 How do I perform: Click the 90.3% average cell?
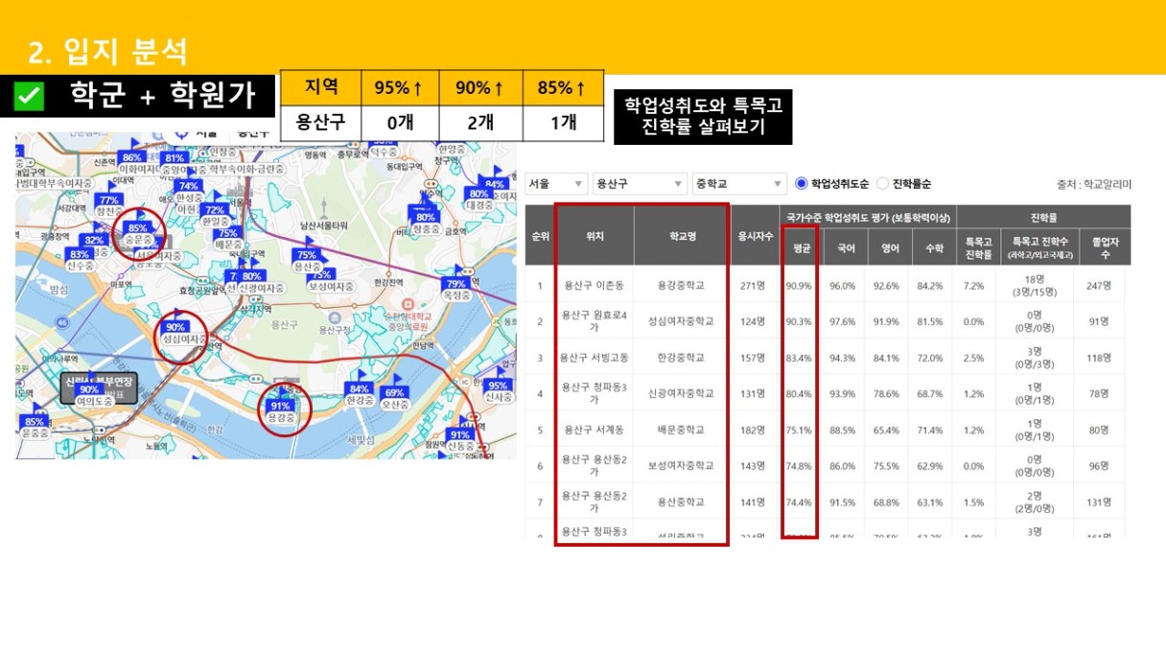pos(799,321)
